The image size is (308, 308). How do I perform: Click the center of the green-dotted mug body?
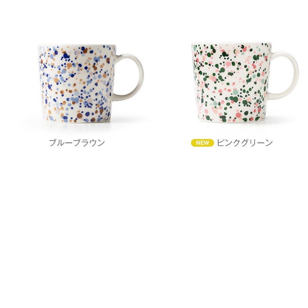(x=231, y=82)
